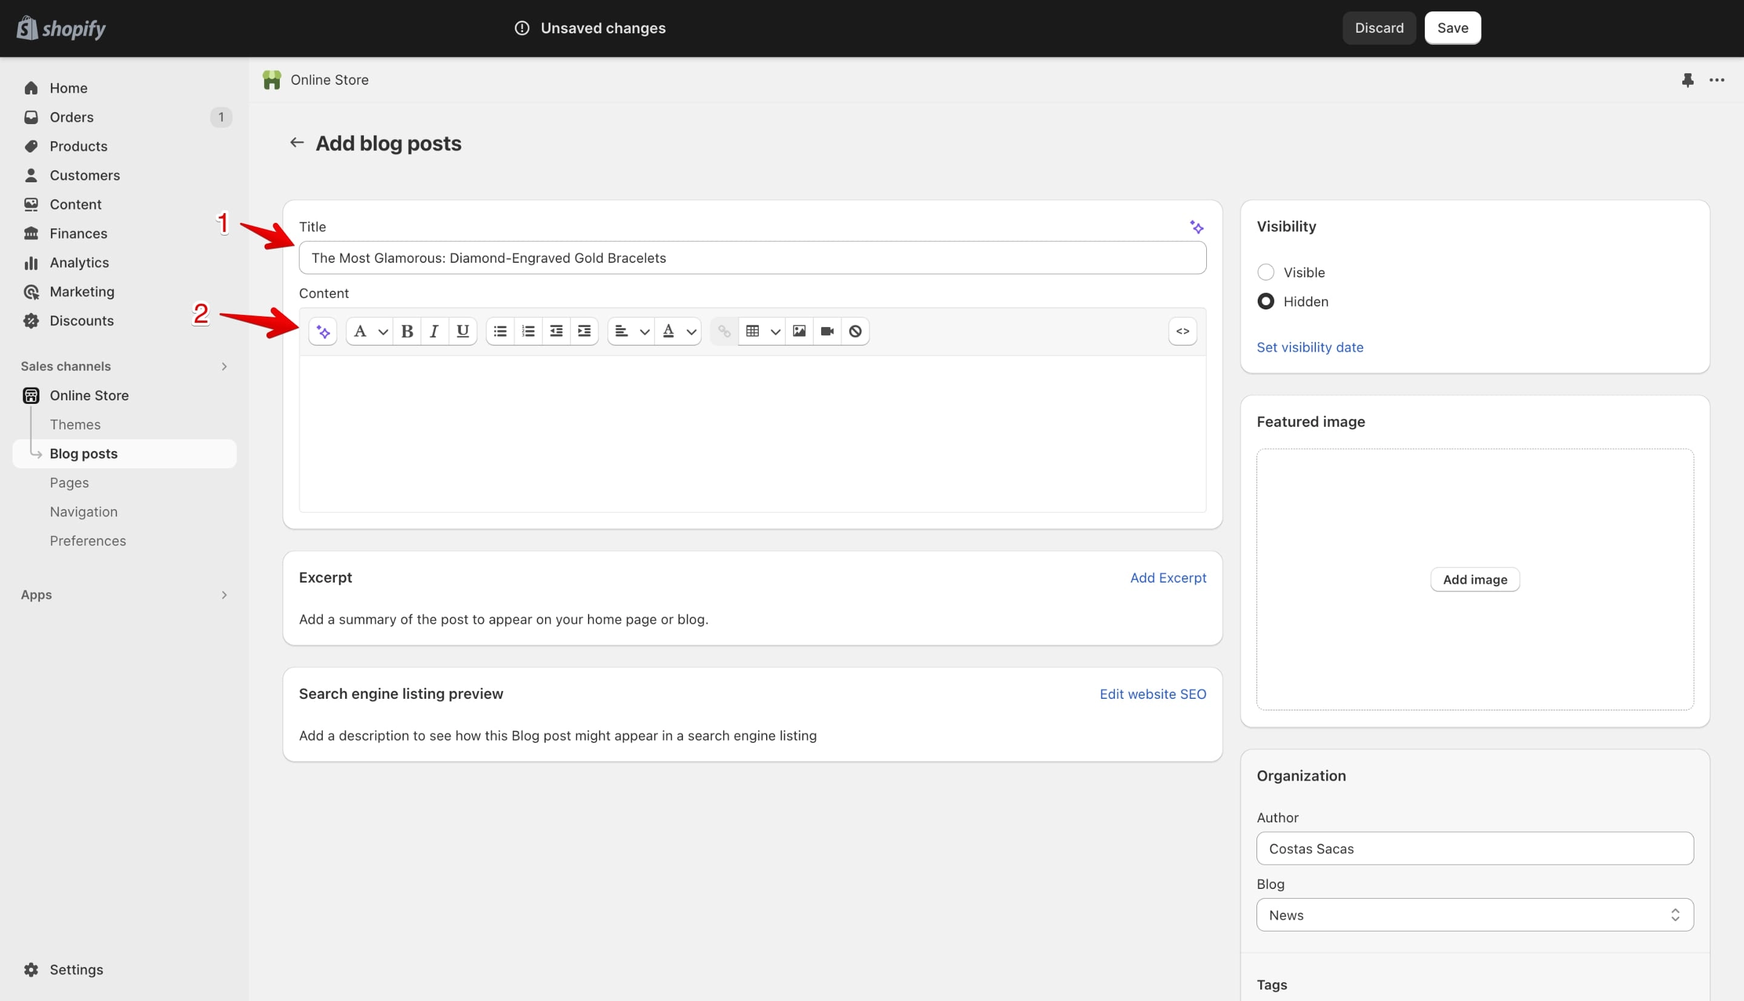Toggle bold formatting

[407, 331]
